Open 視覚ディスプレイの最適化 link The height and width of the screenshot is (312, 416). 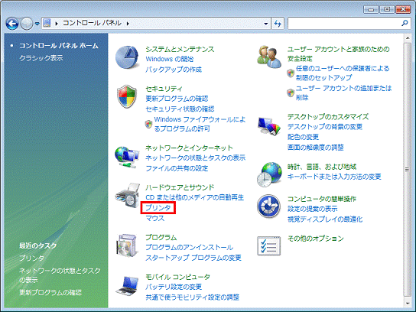325,219
